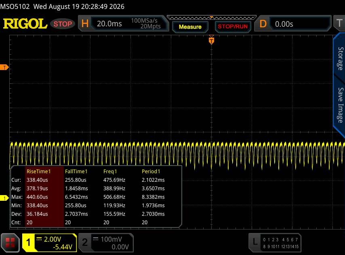The width and height of the screenshot is (345, 255).
Task: Click the orange H horizontal icon
Action: point(85,23)
